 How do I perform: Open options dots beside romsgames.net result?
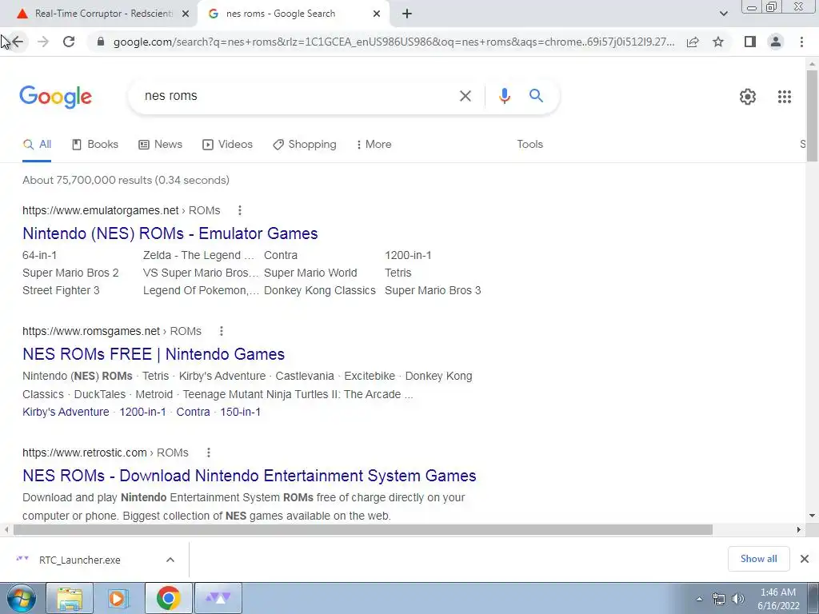point(222,331)
